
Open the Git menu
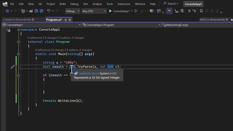[x=40, y=4]
